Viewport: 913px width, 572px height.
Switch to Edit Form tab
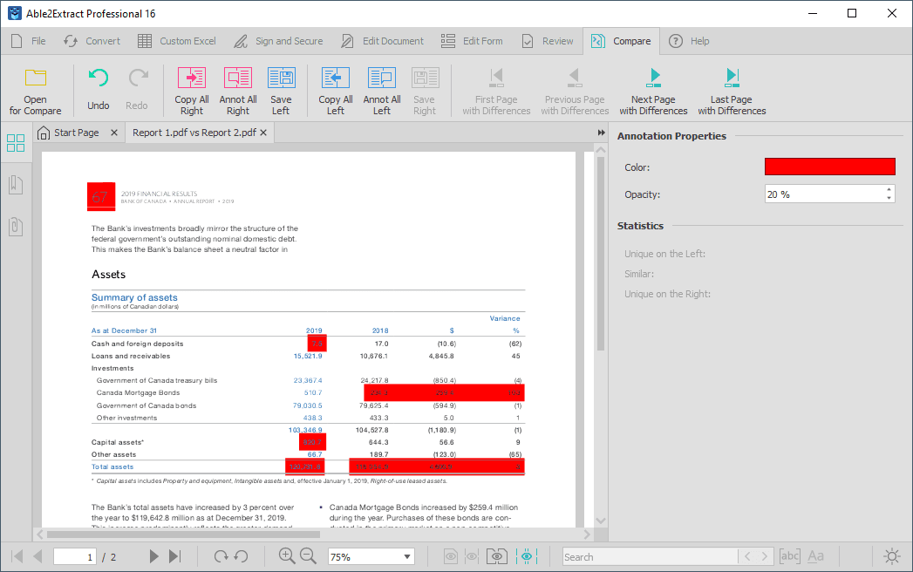473,41
